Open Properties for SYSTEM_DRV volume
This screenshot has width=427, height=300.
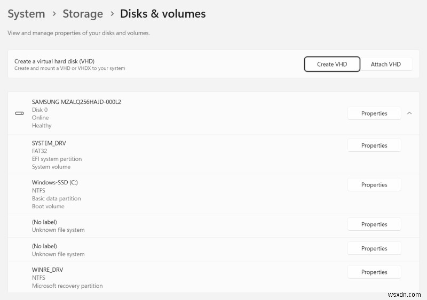pos(374,145)
